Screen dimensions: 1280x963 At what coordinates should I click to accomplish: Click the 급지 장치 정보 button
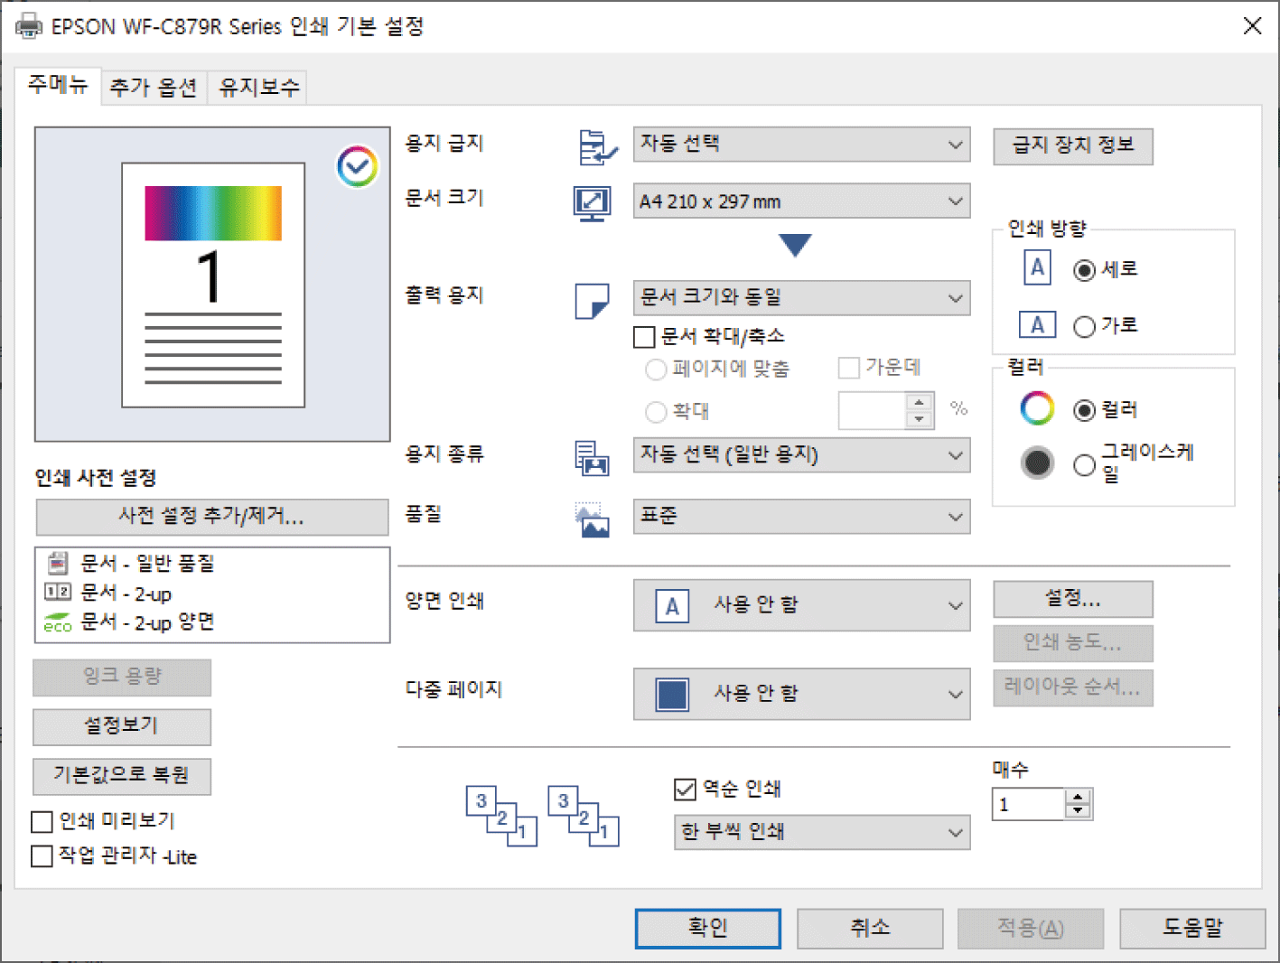(x=1072, y=145)
